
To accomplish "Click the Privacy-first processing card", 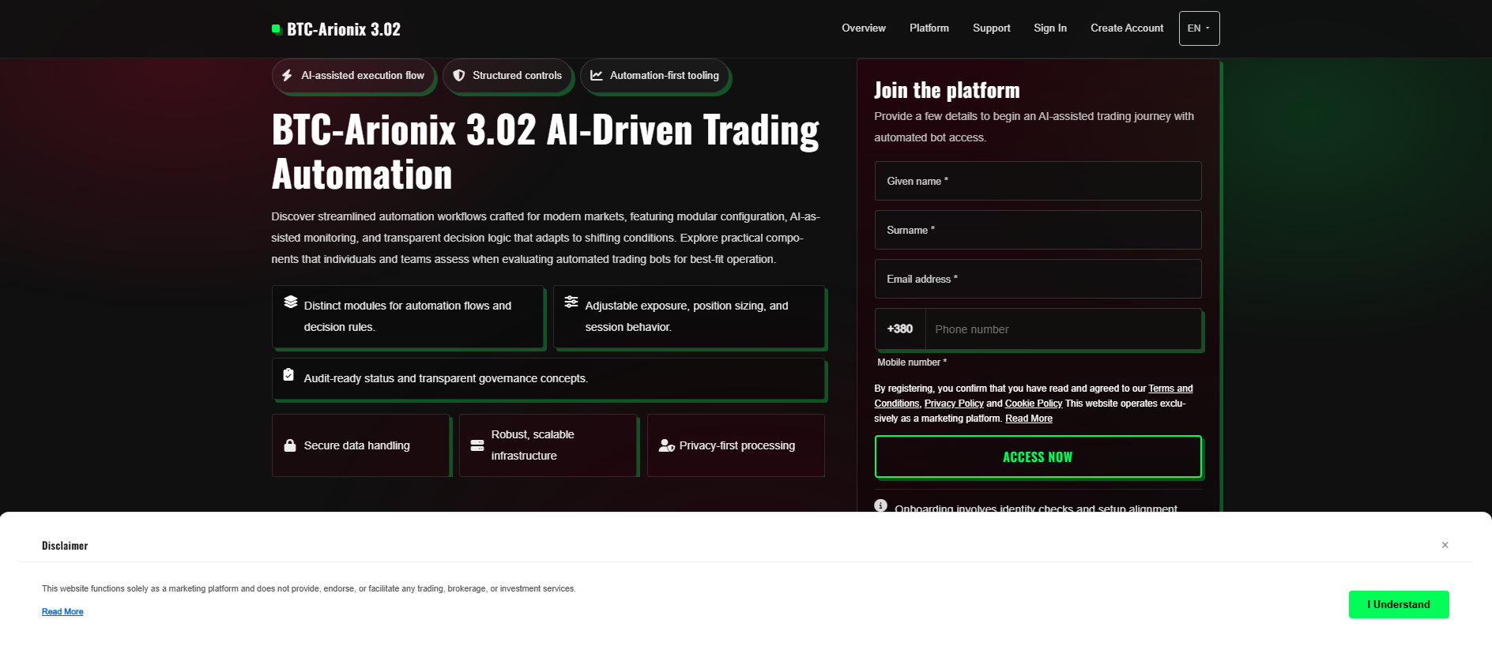I will [x=736, y=445].
